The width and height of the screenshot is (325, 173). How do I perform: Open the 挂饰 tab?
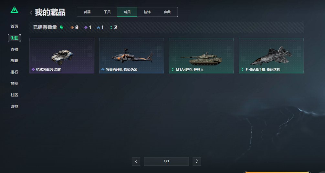(147, 12)
